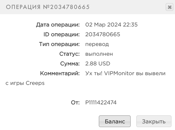Image resolution: width=175 pixels, height=130 pixels.
Task: Click the Дата операции label
Action: pos(58,25)
